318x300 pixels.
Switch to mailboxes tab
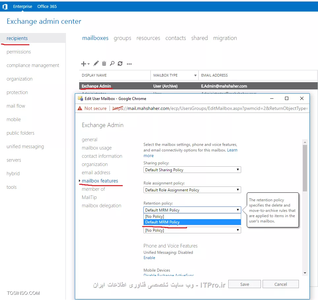(95, 38)
